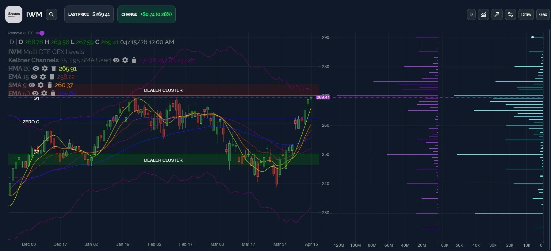
Task: Click the Gex button
Action: point(543,14)
